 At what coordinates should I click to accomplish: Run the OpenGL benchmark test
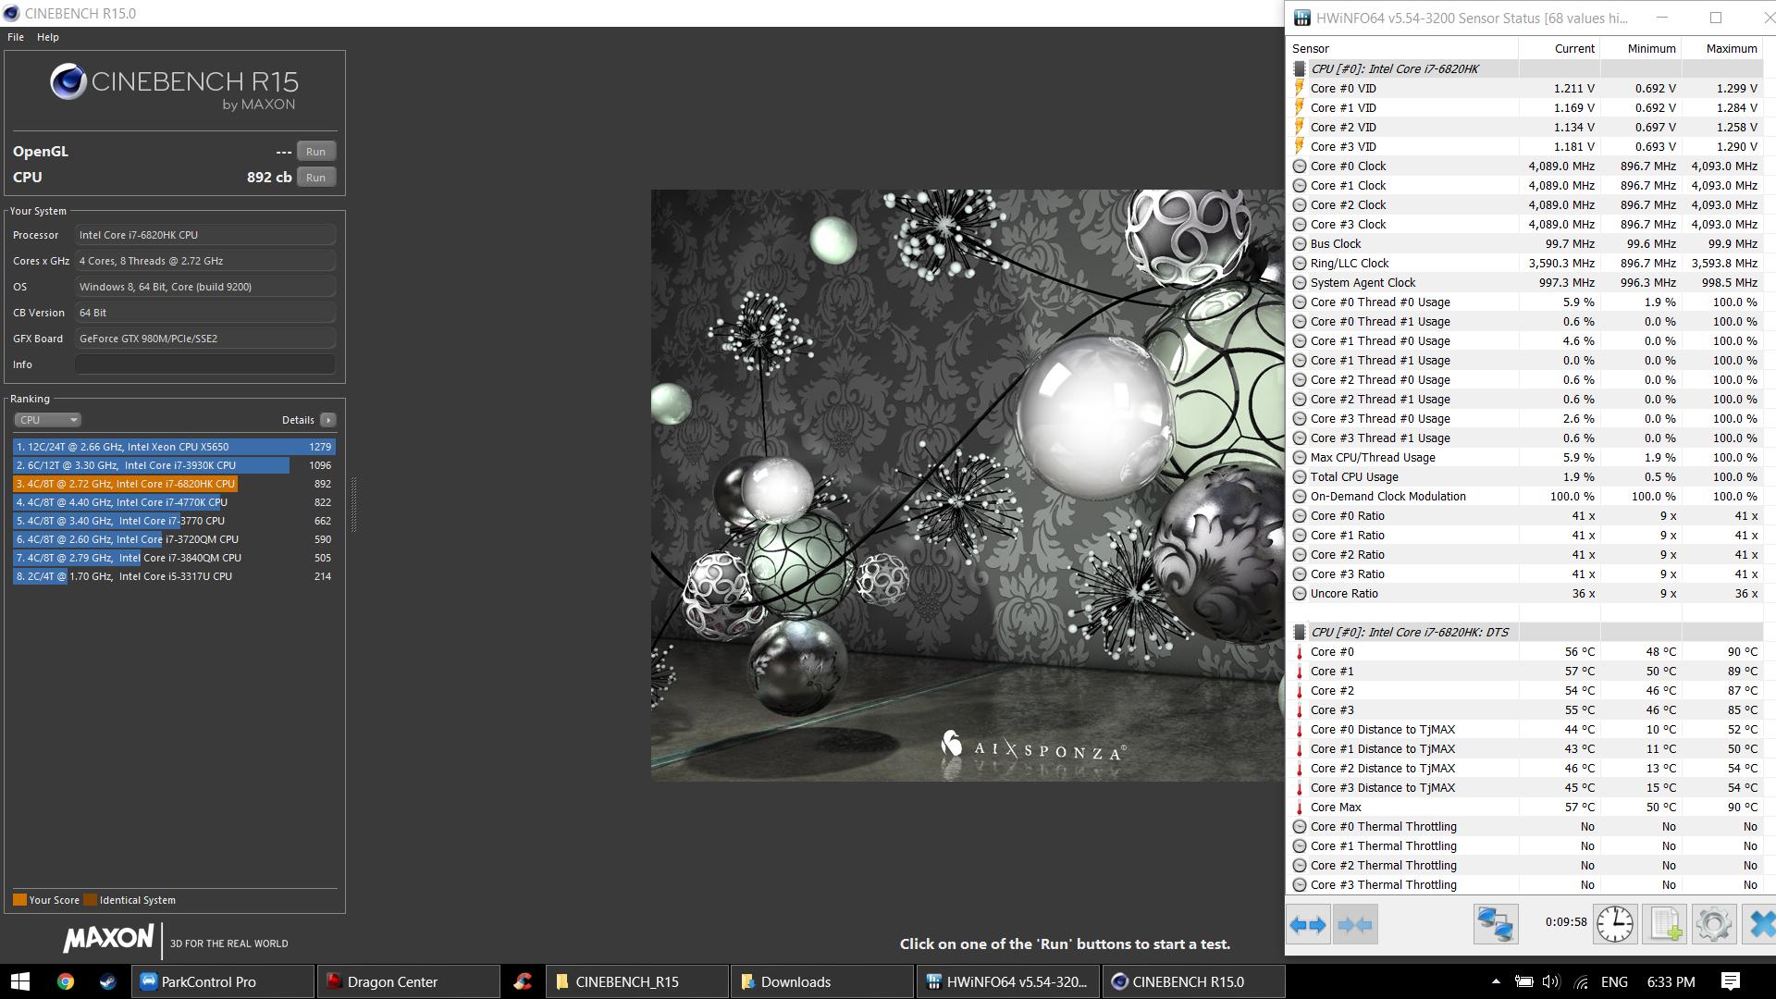pos(315,152)
